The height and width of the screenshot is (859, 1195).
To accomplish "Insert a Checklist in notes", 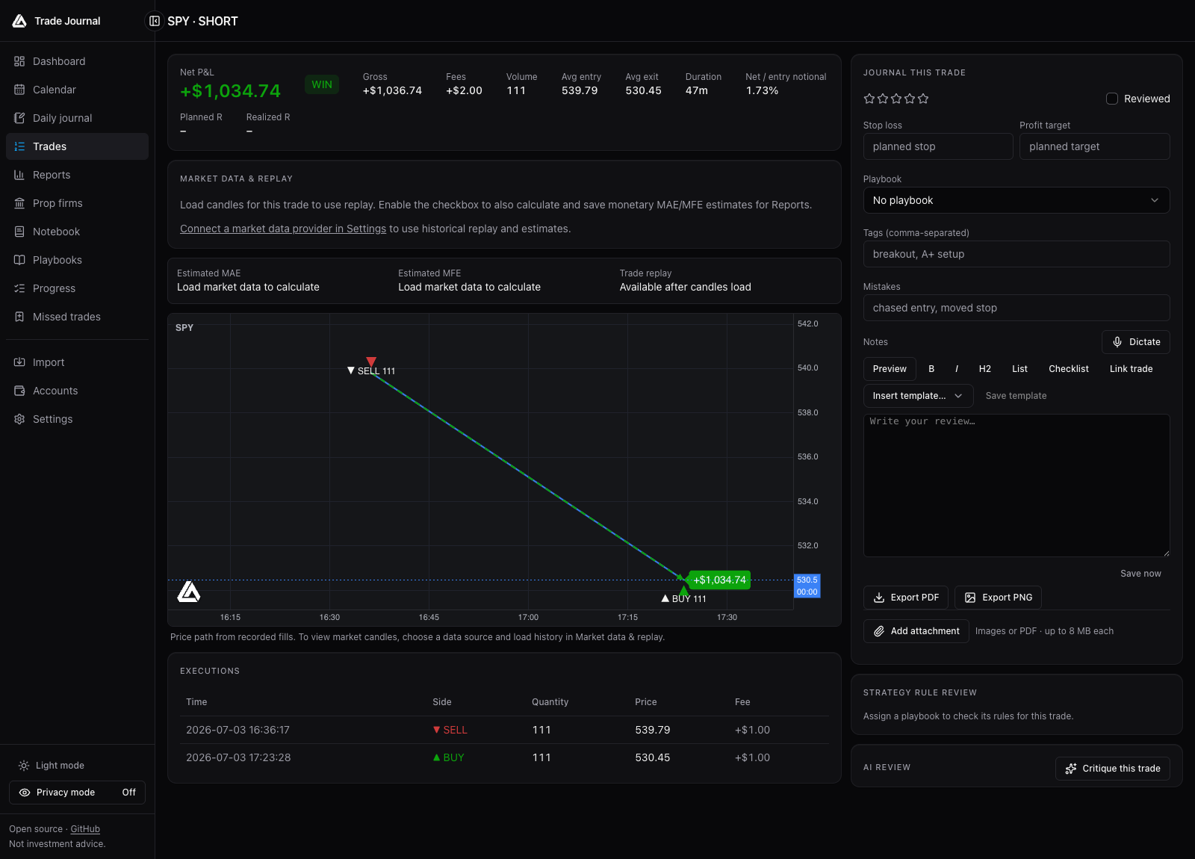I will pos(1069,369).
